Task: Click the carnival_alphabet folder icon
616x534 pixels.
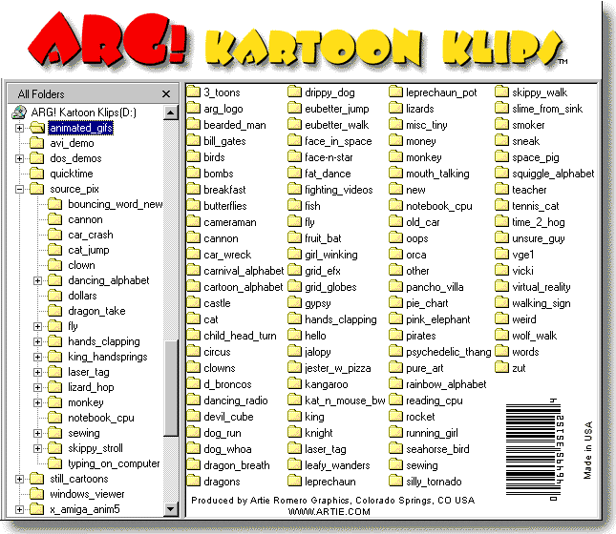Action: tap(193, 270)
